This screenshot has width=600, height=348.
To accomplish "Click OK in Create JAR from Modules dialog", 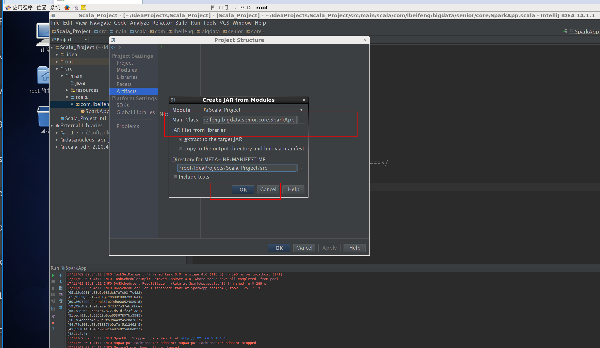I will pos(243,190).
